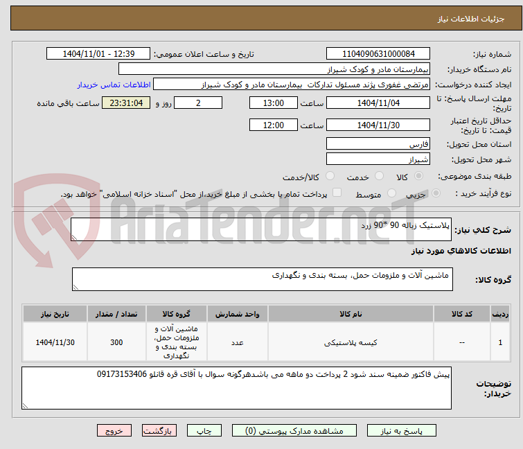
Task: Click the گروه کالا text area
Action: tap(263, 279)
